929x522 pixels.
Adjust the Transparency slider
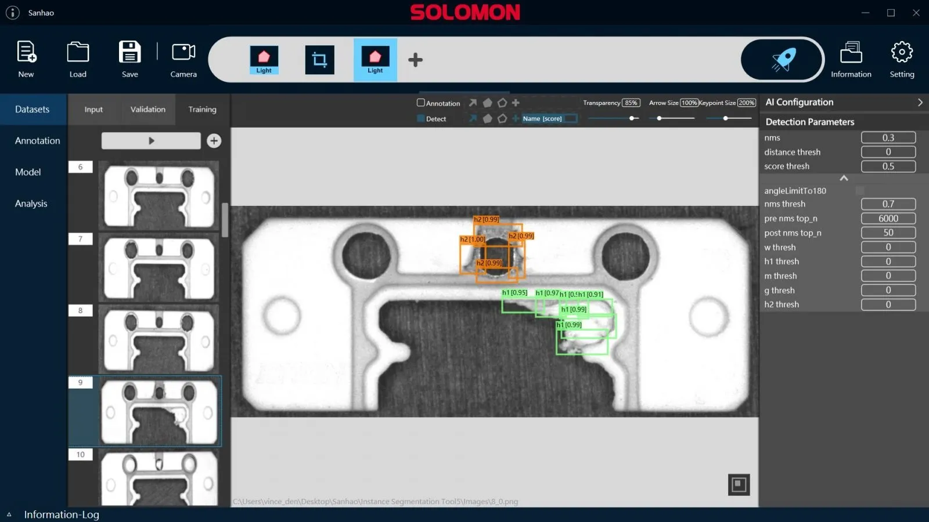click(613, 118)
